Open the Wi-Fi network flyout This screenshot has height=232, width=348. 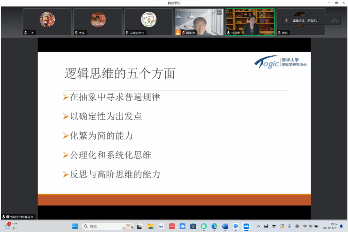coord(305,226)
